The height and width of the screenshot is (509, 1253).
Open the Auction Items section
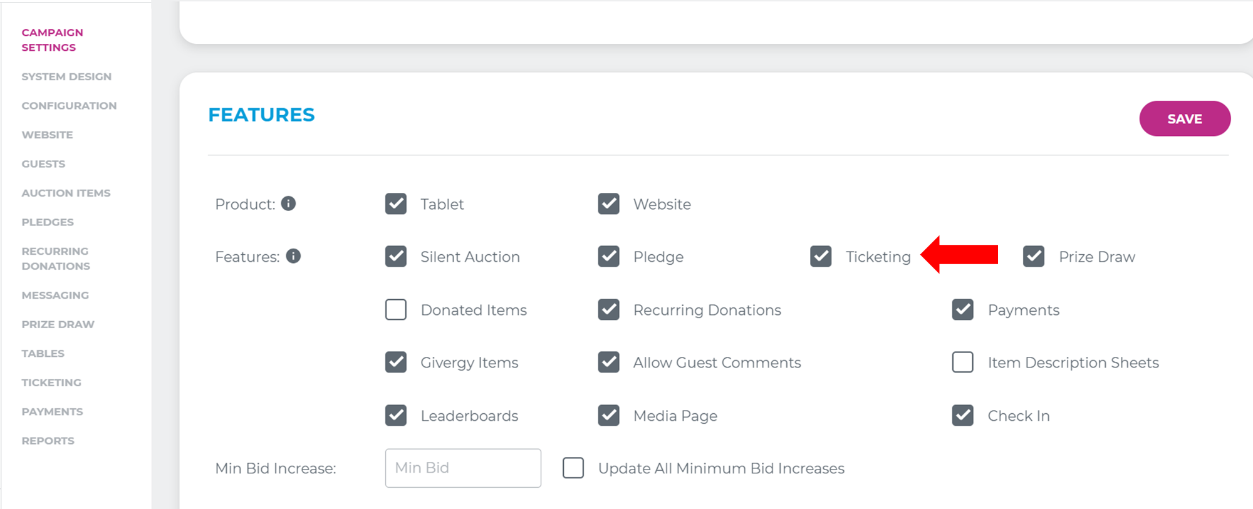pos(66,192)
